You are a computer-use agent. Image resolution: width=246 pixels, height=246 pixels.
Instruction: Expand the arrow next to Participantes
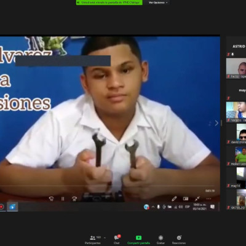click(105, 238)
